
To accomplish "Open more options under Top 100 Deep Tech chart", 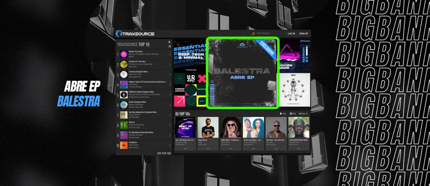I will (185, 149).
